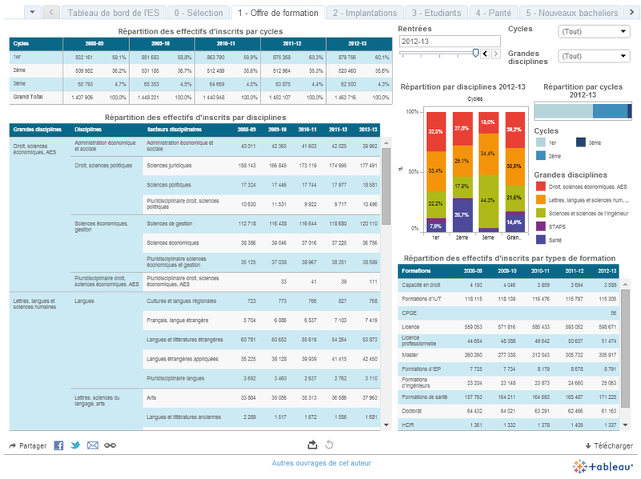Open the tab list dropdown arrow
Viewport: 641px width, 479px height.
pos(32,12)
